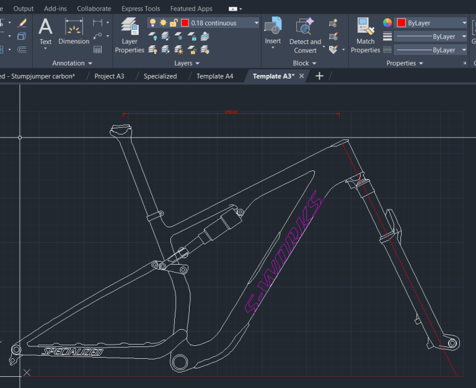Viewport: 476px width, 388px height.
Task: Click the magenta S-WORKS logo in drawing
Action: pos(282,254)
